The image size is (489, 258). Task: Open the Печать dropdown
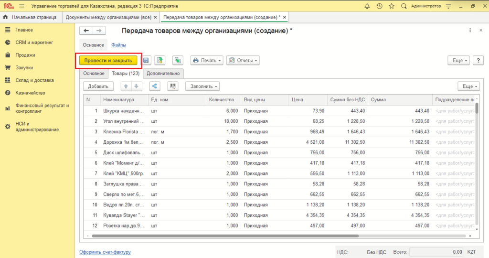tap(207, 61)
